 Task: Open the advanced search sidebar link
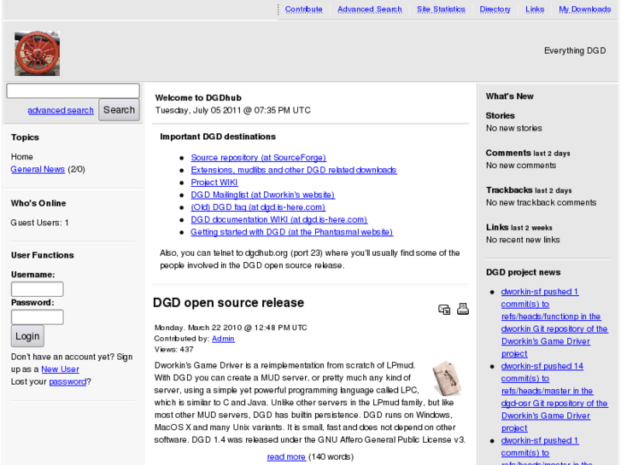click(x=61, y=110)
